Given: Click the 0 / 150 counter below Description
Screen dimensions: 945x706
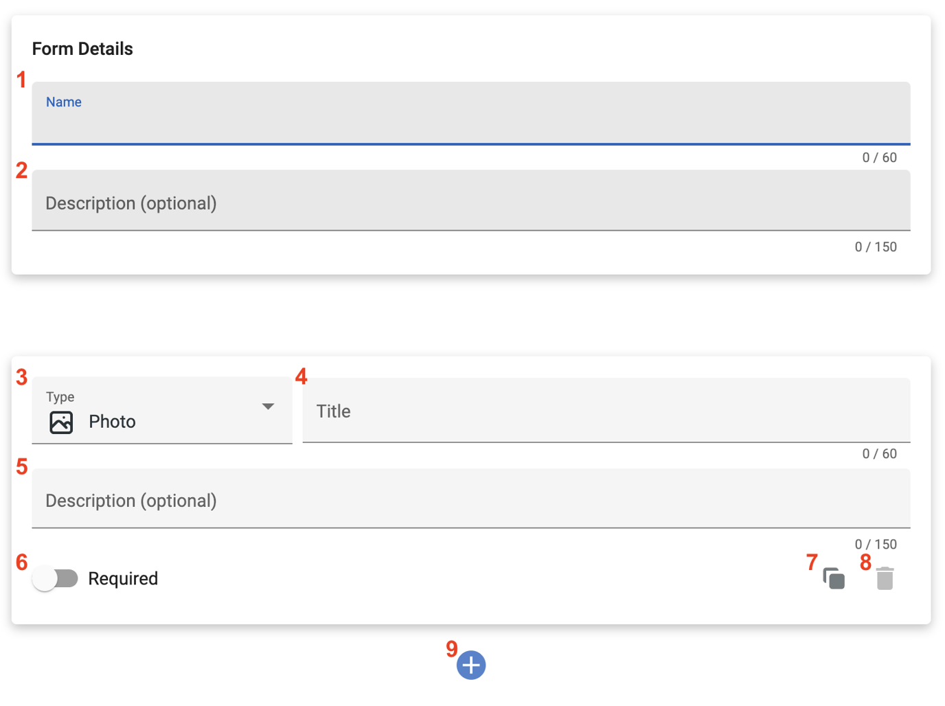Looking at the screenshot, I should point(876,247).
